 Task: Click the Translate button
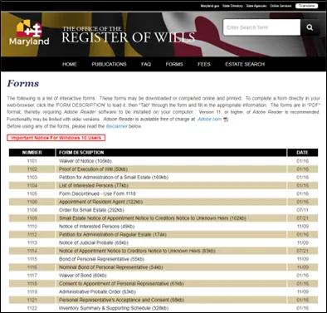[306, 6]
